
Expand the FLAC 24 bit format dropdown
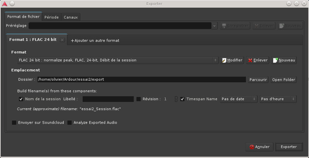click(x=118, y=60)
